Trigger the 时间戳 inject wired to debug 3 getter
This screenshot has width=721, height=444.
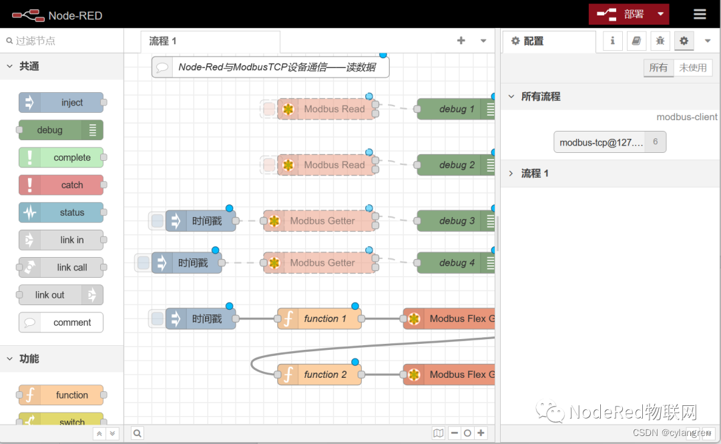(158, 221)
